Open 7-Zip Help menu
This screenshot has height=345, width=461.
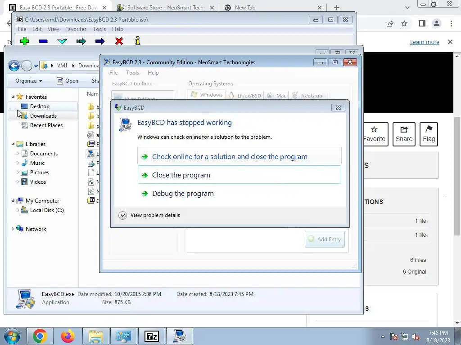click(118, 29)
